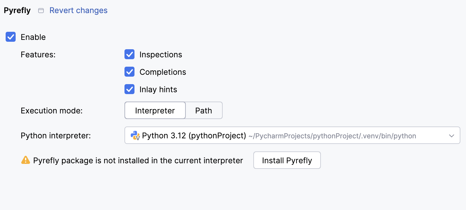Turn off Inlay hints
The image size is (466, 210).
point(129,89)
